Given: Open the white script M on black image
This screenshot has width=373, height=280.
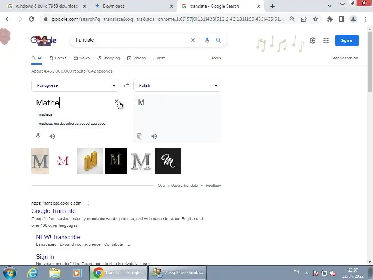Looking at the screenshot, I should point(168,161).
